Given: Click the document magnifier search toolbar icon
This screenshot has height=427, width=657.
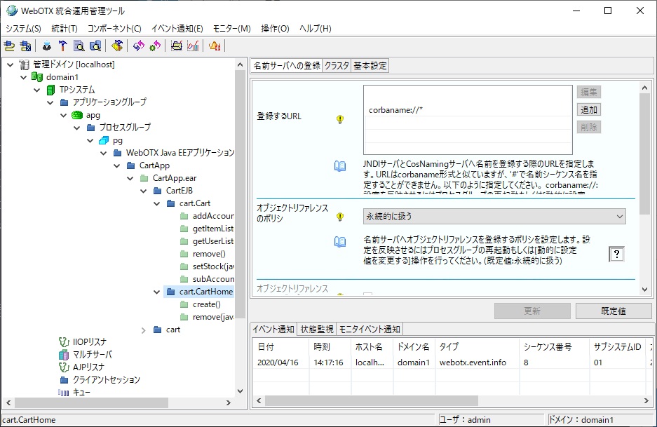Looking at the screenshot, I should click(79, 46).
